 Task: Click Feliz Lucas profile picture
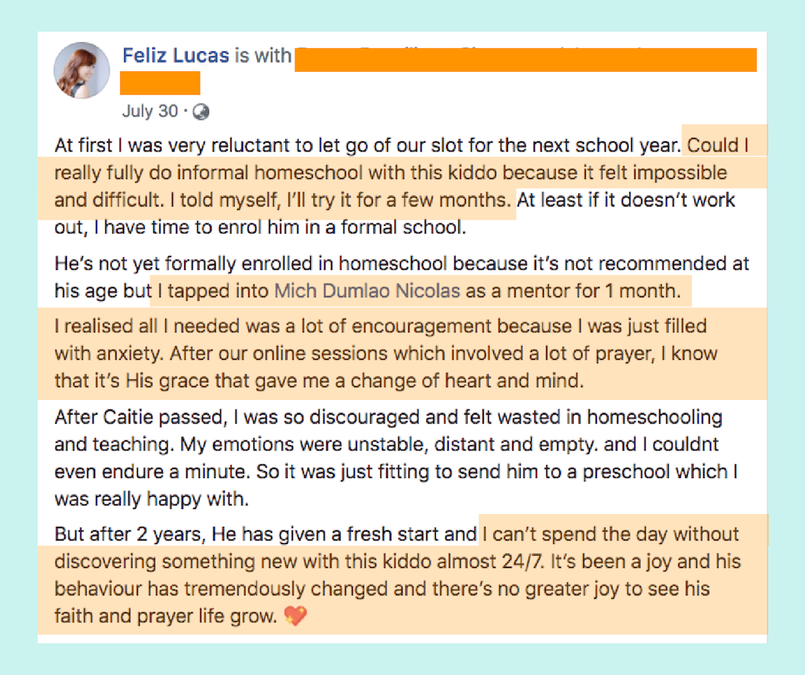coord(81,70)
